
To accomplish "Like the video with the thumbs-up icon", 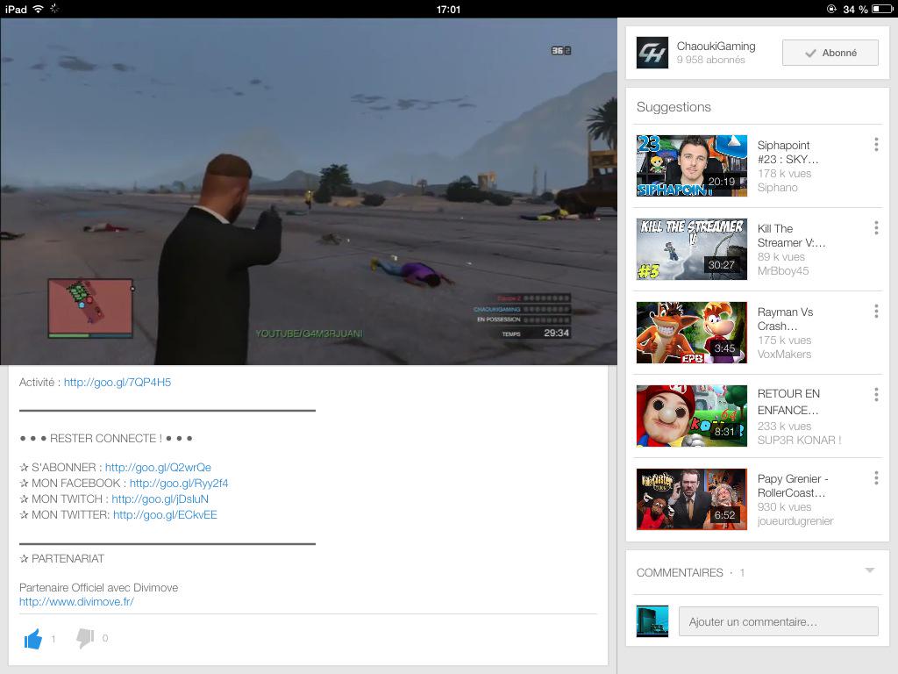I will click(33, 639).
